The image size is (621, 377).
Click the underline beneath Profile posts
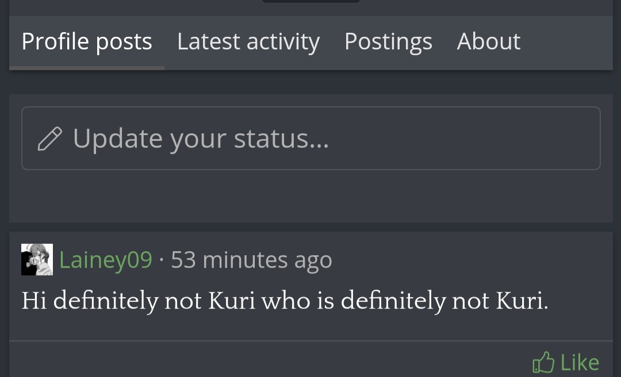tap(87, 68)
